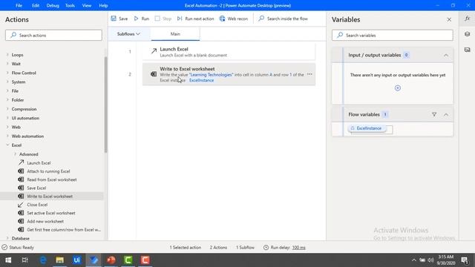Click the Search actions field
The height and width of the screenshot is (267, 475).
pos(53,35)
